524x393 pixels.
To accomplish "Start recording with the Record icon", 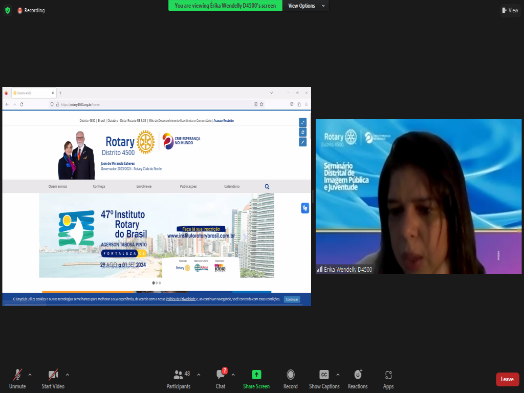I will [290, 375].
